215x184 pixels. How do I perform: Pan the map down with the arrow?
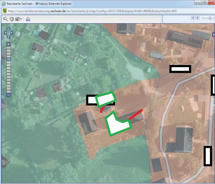click(x=9, y=37)
